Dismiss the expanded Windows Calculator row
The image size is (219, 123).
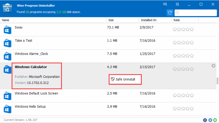click(x=213, y=66)
